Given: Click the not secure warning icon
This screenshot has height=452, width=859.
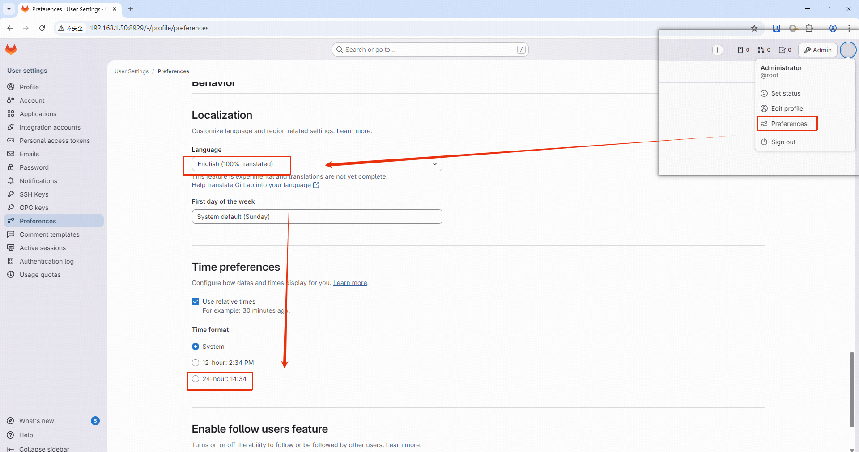Looking at the screenshot, I should (x=71, y=28).
